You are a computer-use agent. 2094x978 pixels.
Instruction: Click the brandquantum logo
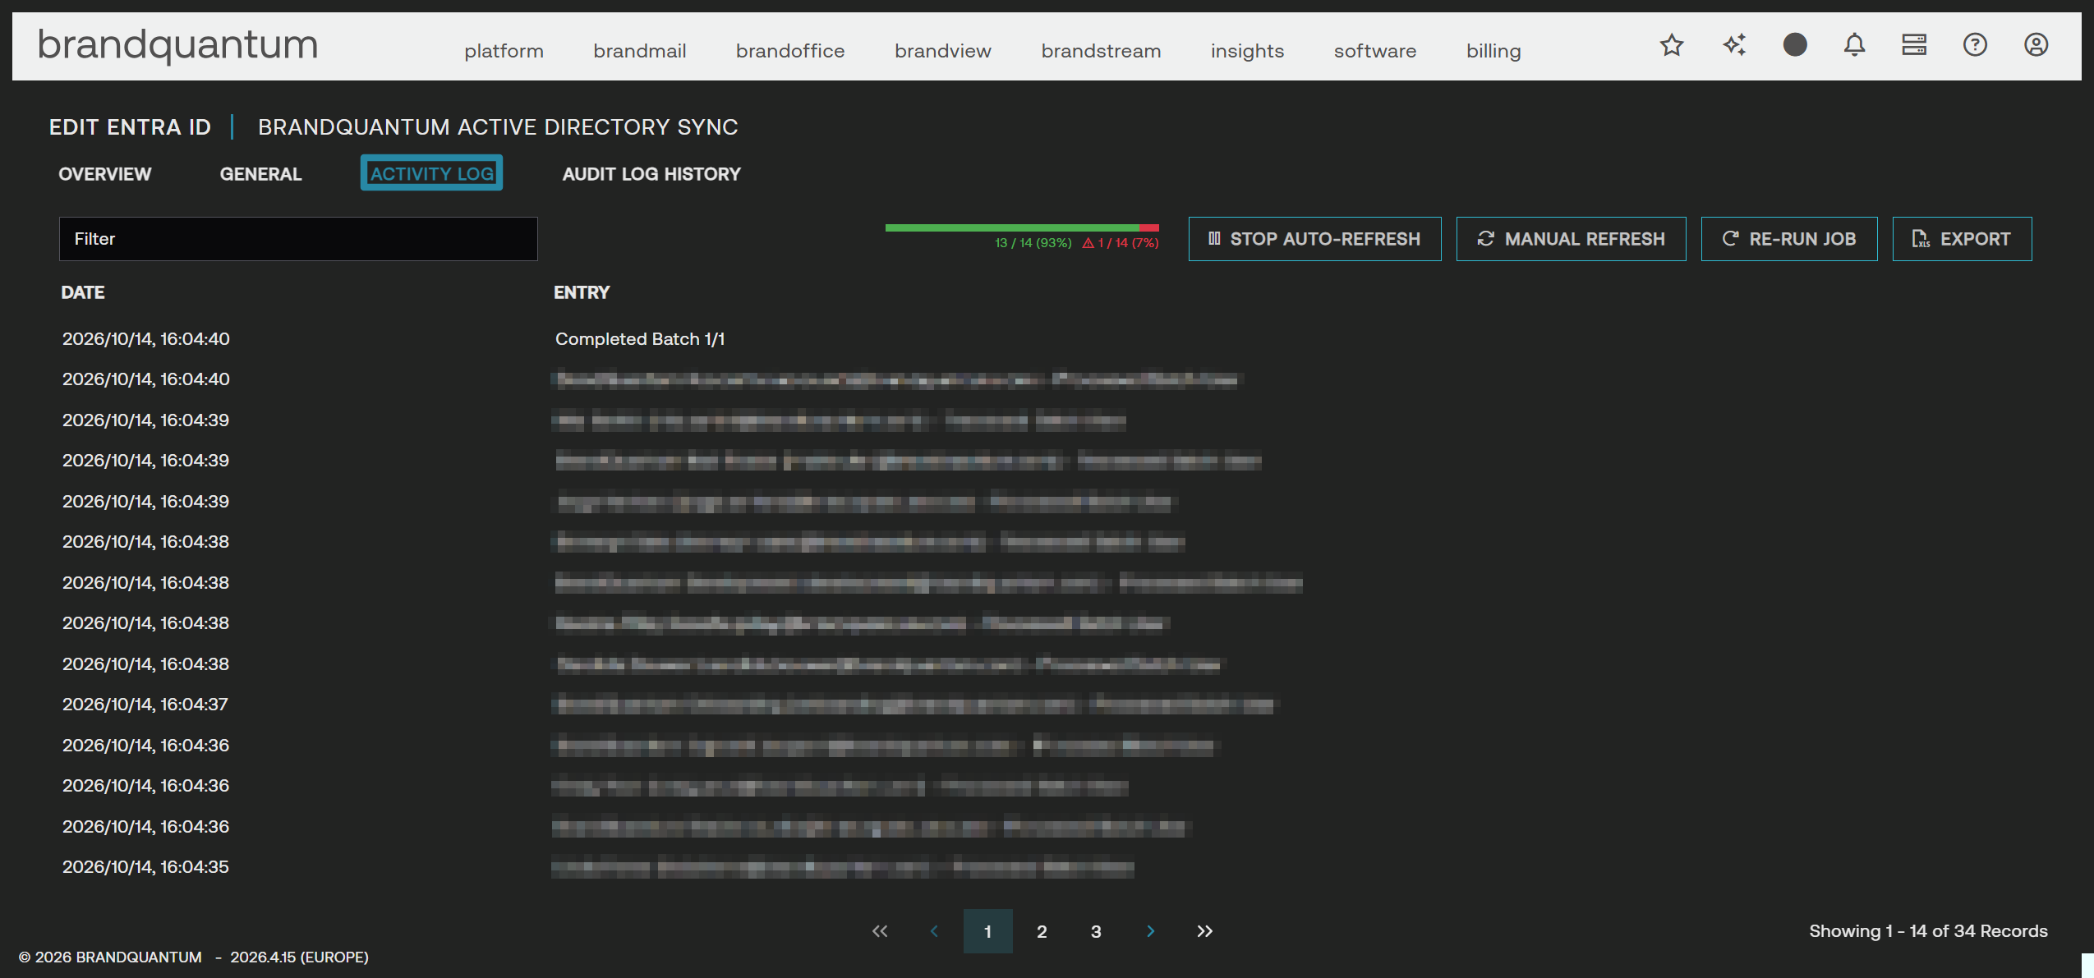[x=177, y=45]
